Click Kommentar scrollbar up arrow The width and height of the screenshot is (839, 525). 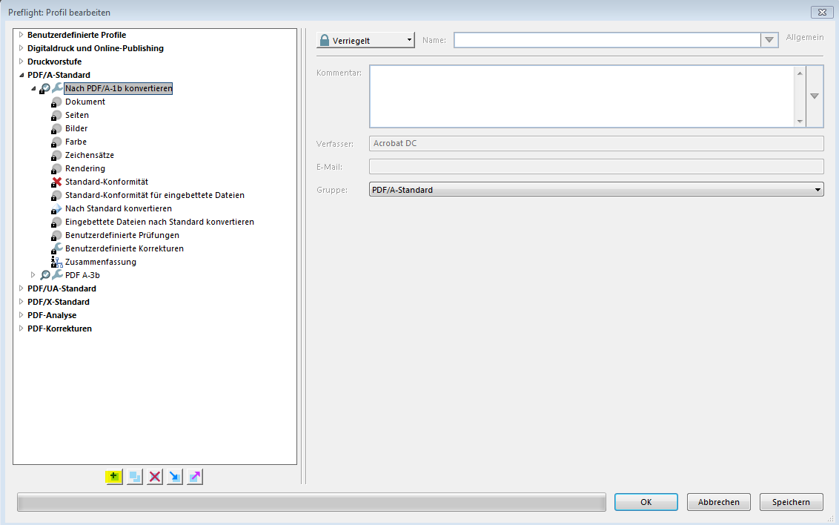point(800,73)
